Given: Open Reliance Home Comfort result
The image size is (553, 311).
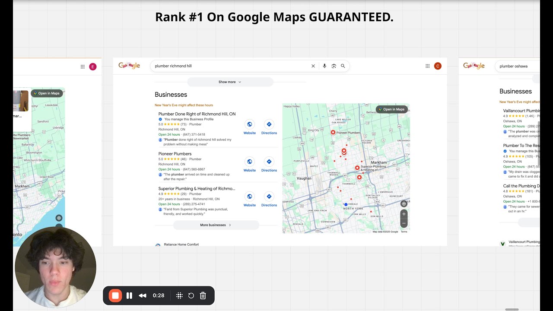Looking at the screenshot, I should coord(181,244).
